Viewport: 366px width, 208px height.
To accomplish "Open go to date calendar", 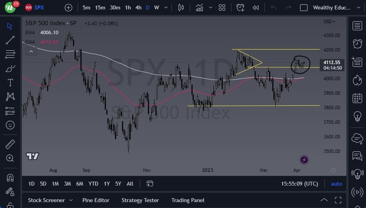I will pyautogui.click(x=149, y=184).
